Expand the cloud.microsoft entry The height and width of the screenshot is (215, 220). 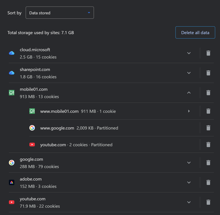[x=189, y=53]
